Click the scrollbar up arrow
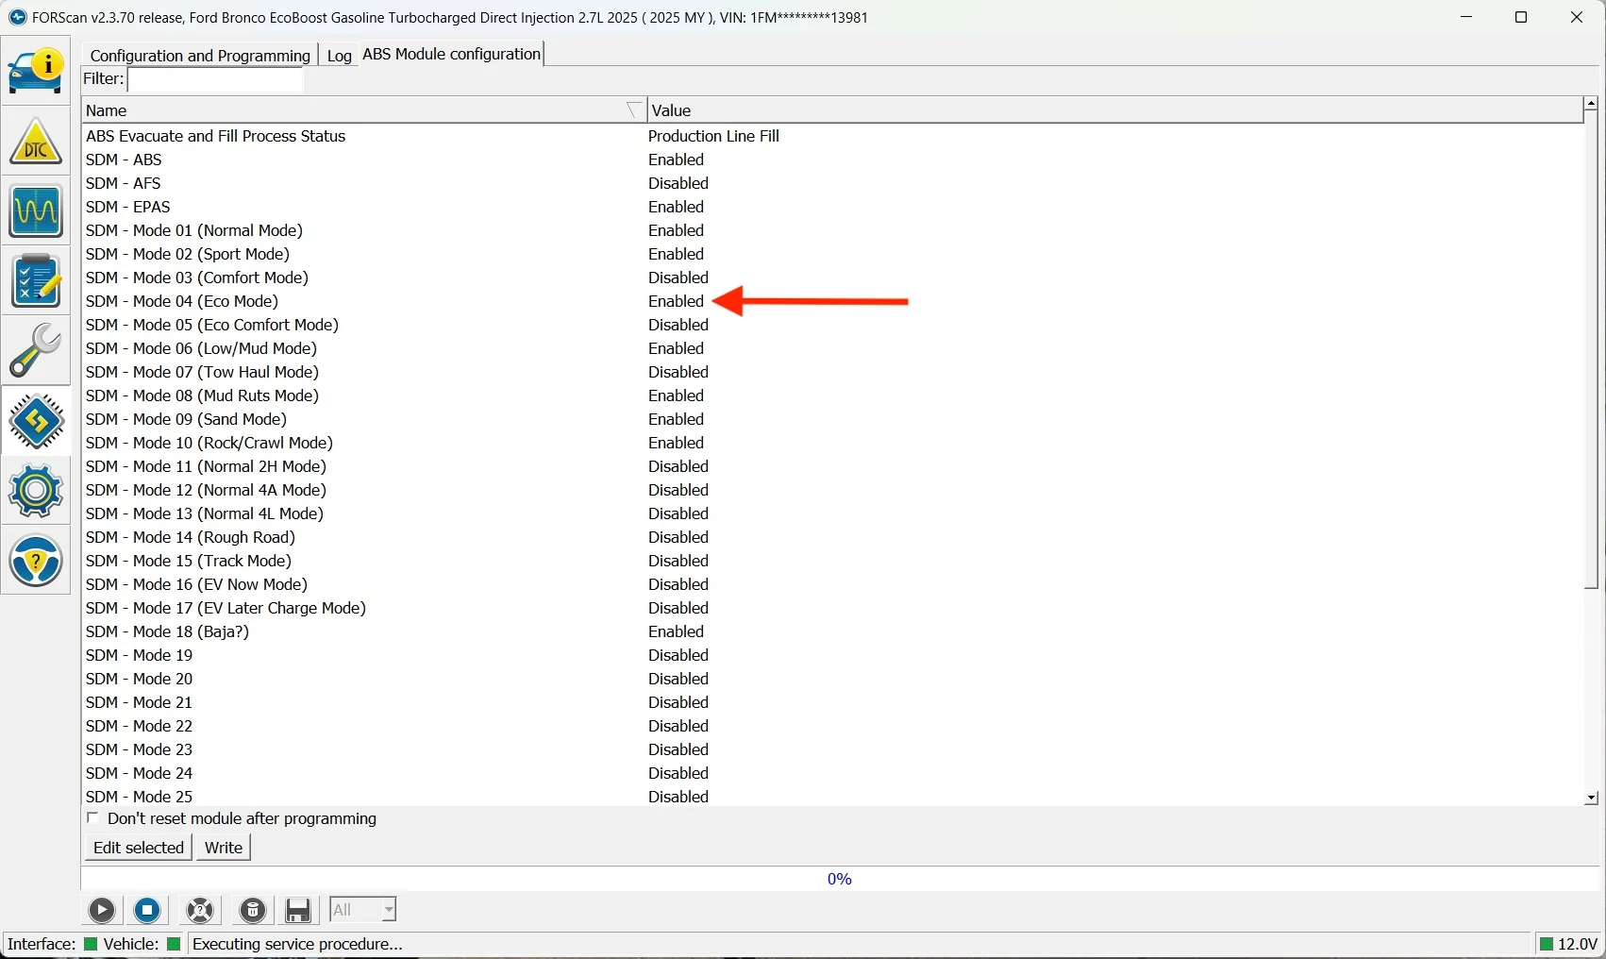 [1592, 103]
